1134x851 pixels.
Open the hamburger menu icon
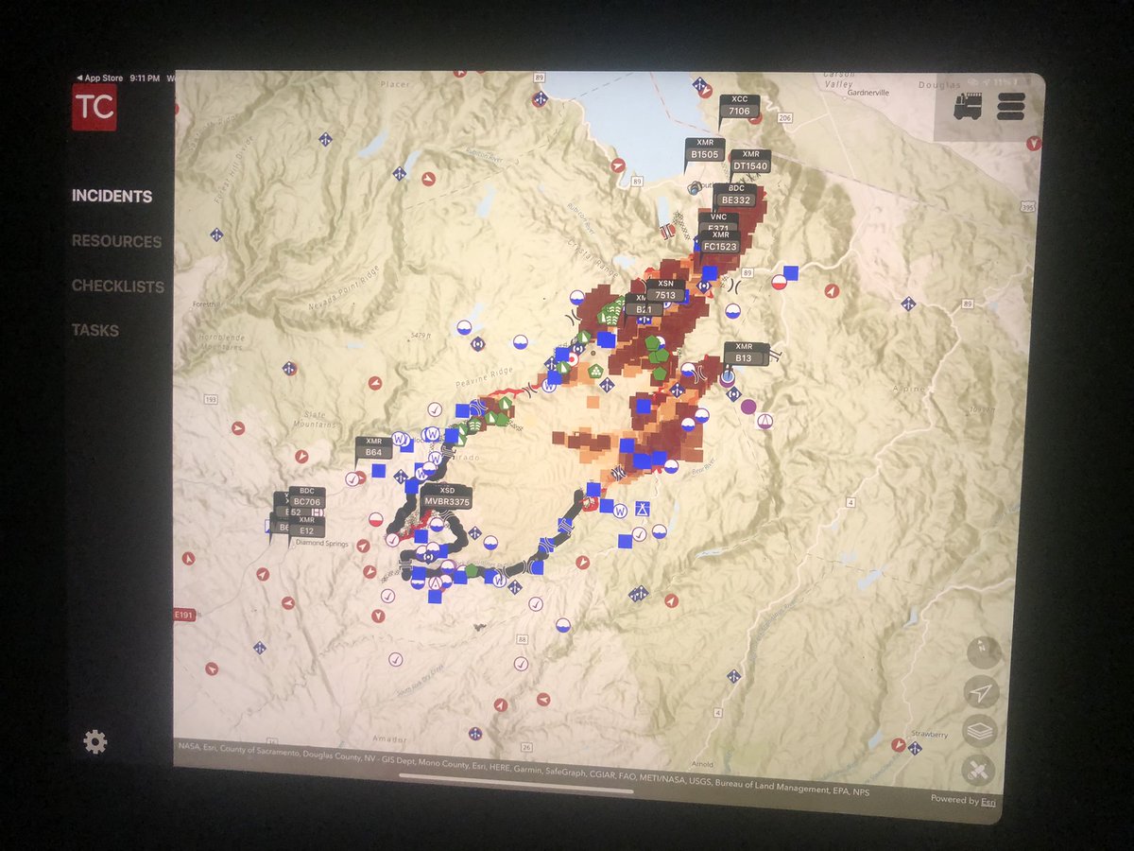pyautogui.click(x=1010, y=106)
